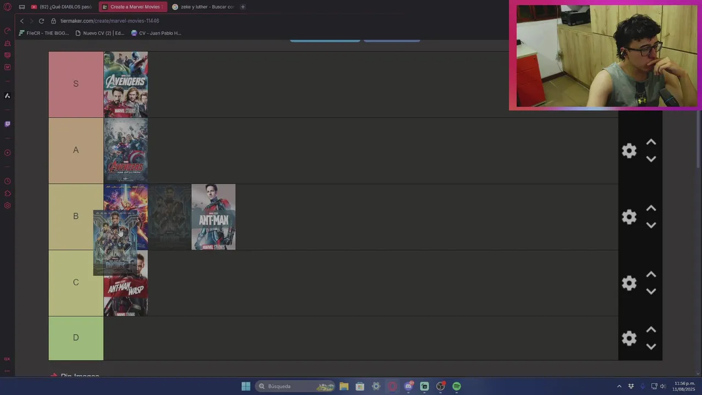The image size is (702, 395).
Task: Open the Opera GX menu logo
Action: point(7,7)
